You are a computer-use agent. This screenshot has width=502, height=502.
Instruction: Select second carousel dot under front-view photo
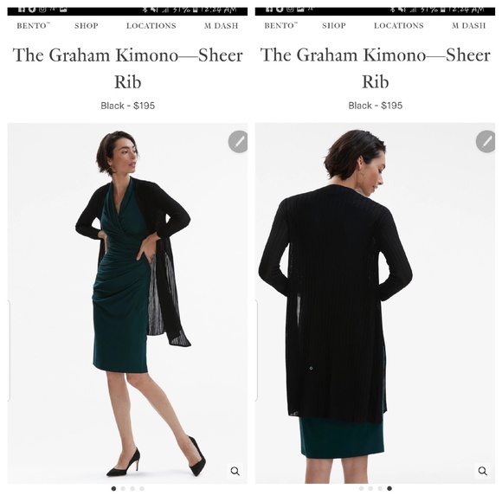click(x=123, y=488)
